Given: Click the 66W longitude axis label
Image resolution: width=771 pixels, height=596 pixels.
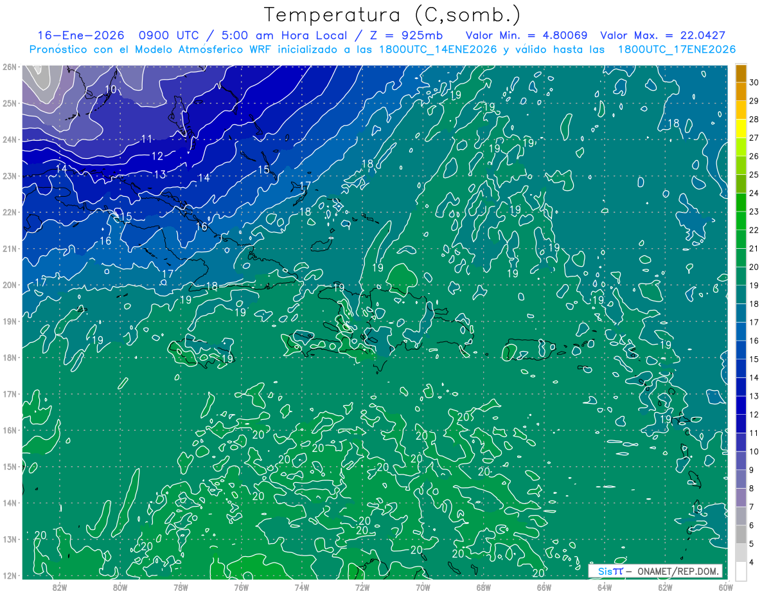Looking at the screenshot, I should coord(544,588).
